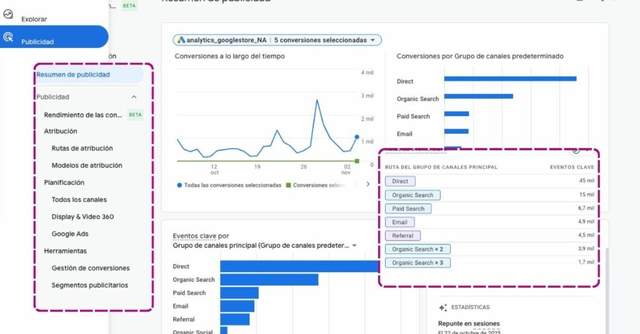
Task: Click the Eventos clave column header
Action: coord(572,167)
